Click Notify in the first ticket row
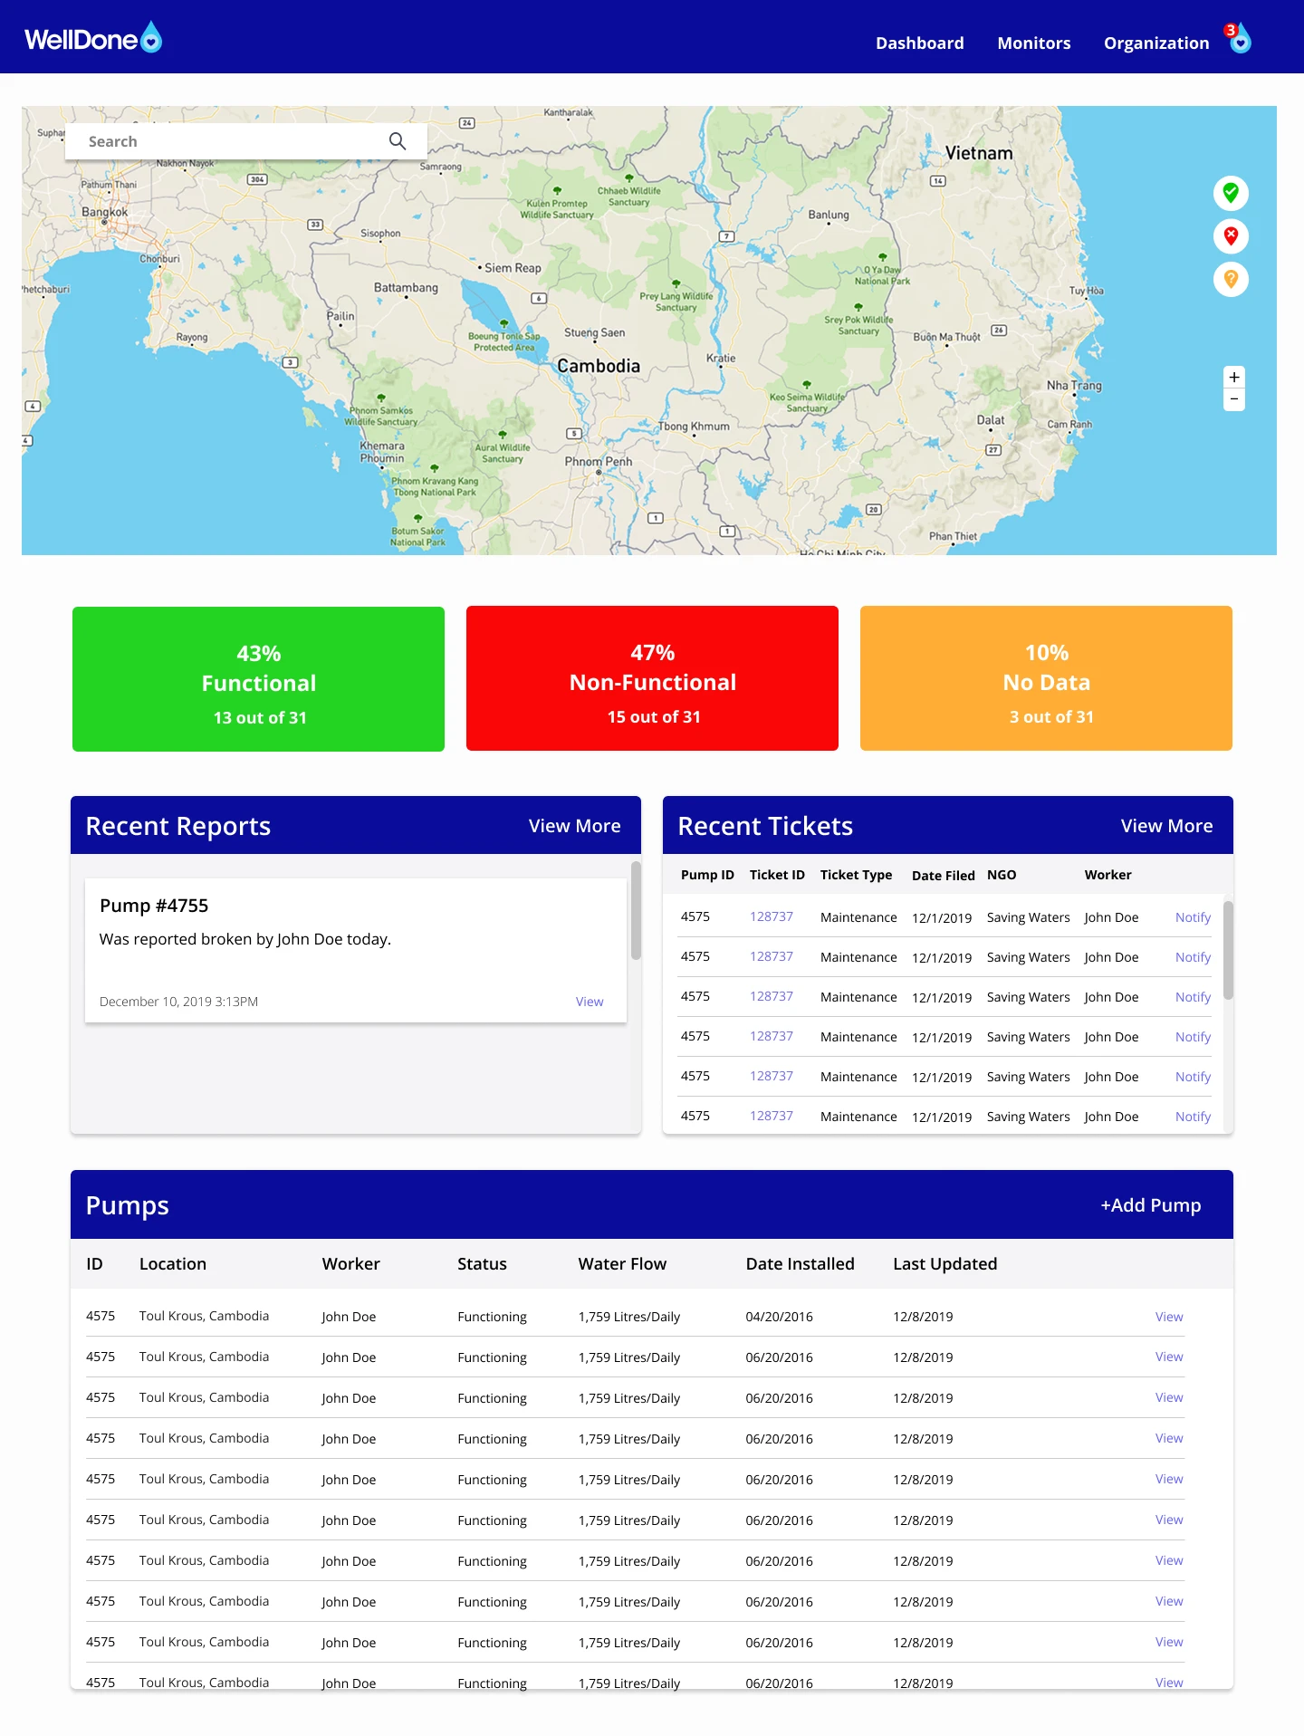1304x1736 pixels. pos(1193,917)
